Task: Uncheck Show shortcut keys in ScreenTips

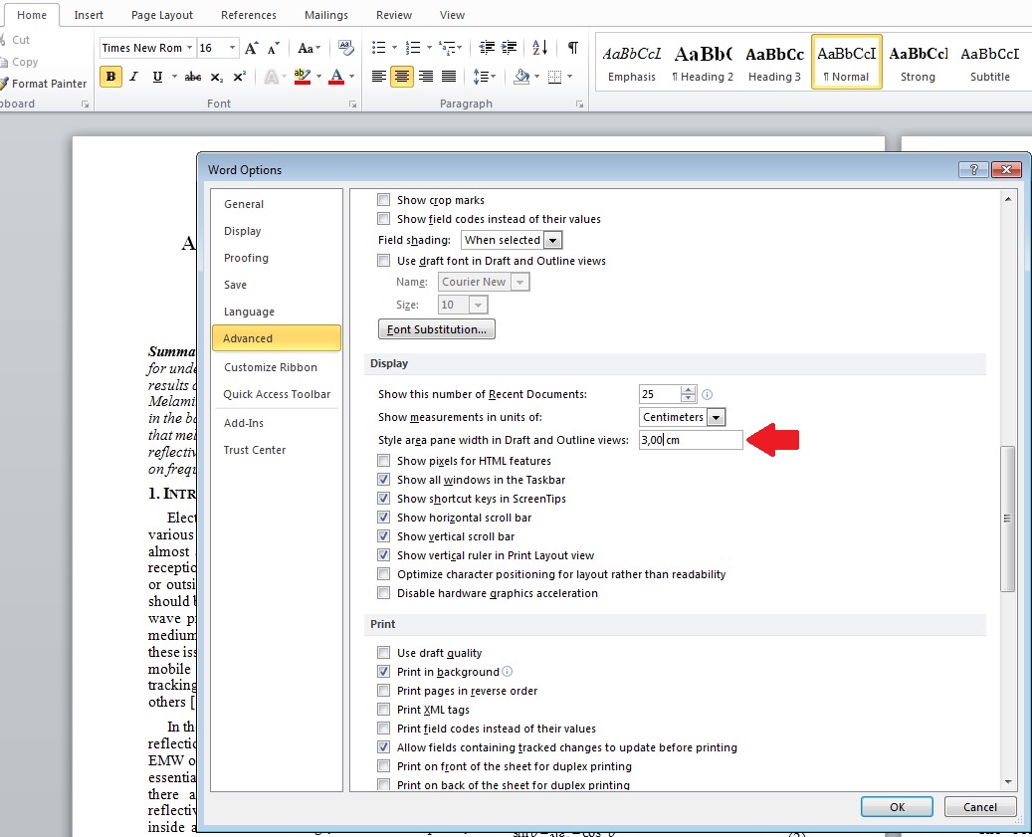Action: [384, 499]
